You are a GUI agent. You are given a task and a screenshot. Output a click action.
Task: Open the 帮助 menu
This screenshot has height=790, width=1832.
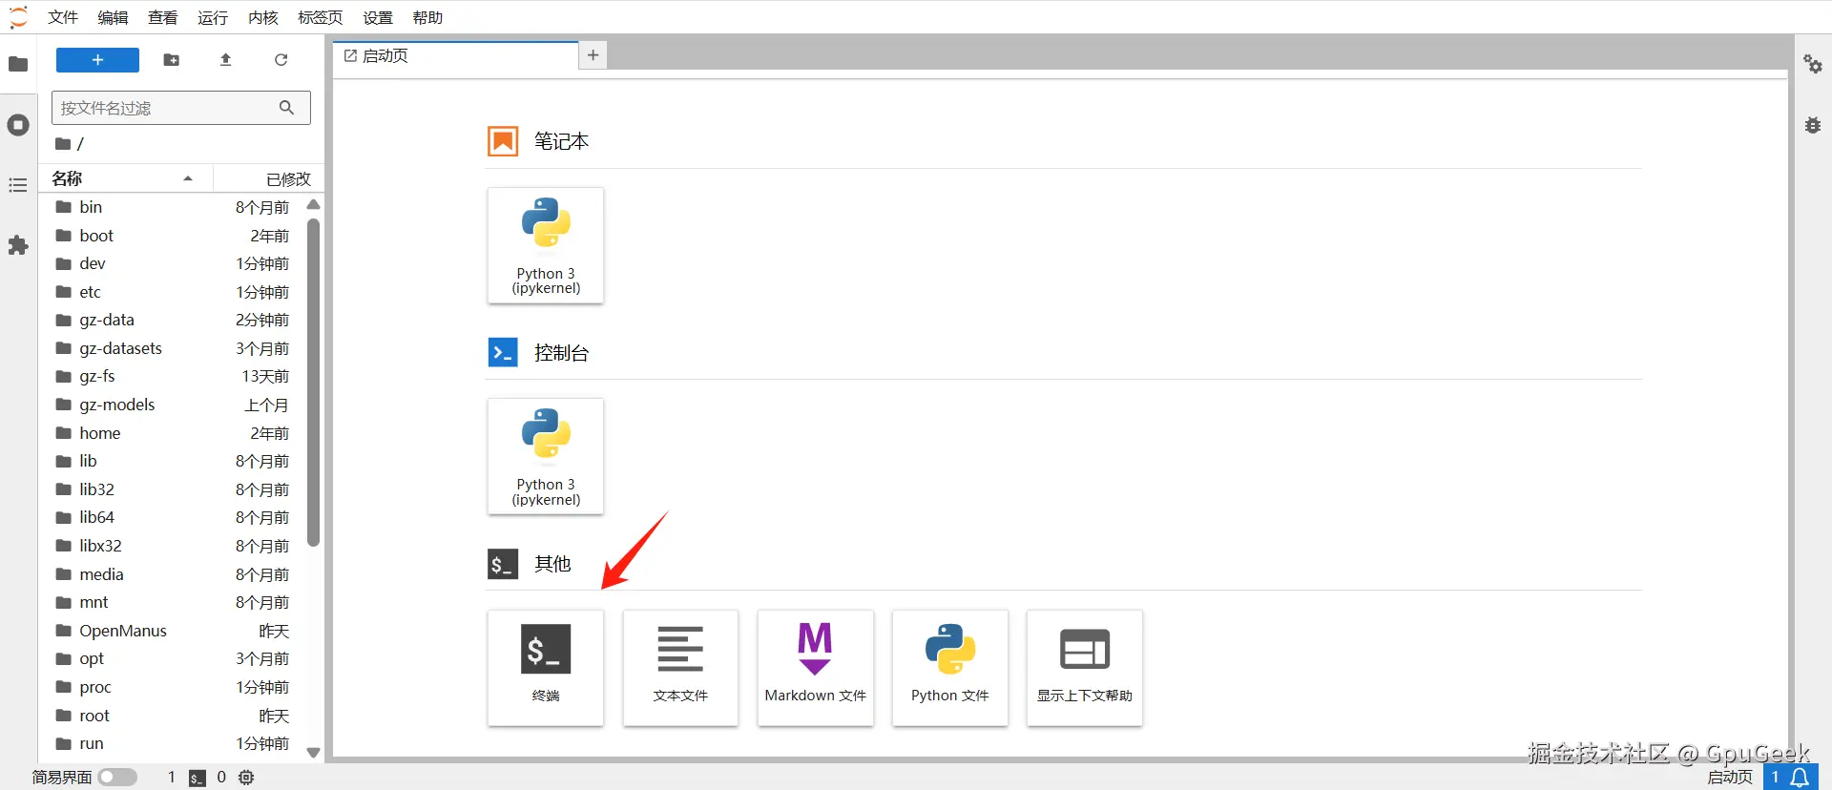pos(427,17)
